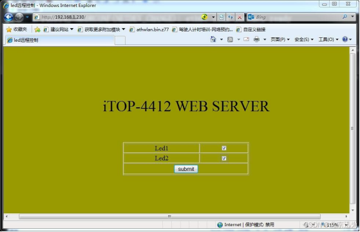Image resolution: width=360 pixels, height=232 pixels.
Task: Toggle the Led2 checkbox
Action: pyautogui.click(x=224, y=158)
